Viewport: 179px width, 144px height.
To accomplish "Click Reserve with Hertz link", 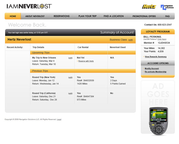I will tap(86, 61).
